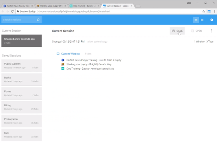
Task: Click the Perfect Paws favicon in tab list
Action: point(63,60)
